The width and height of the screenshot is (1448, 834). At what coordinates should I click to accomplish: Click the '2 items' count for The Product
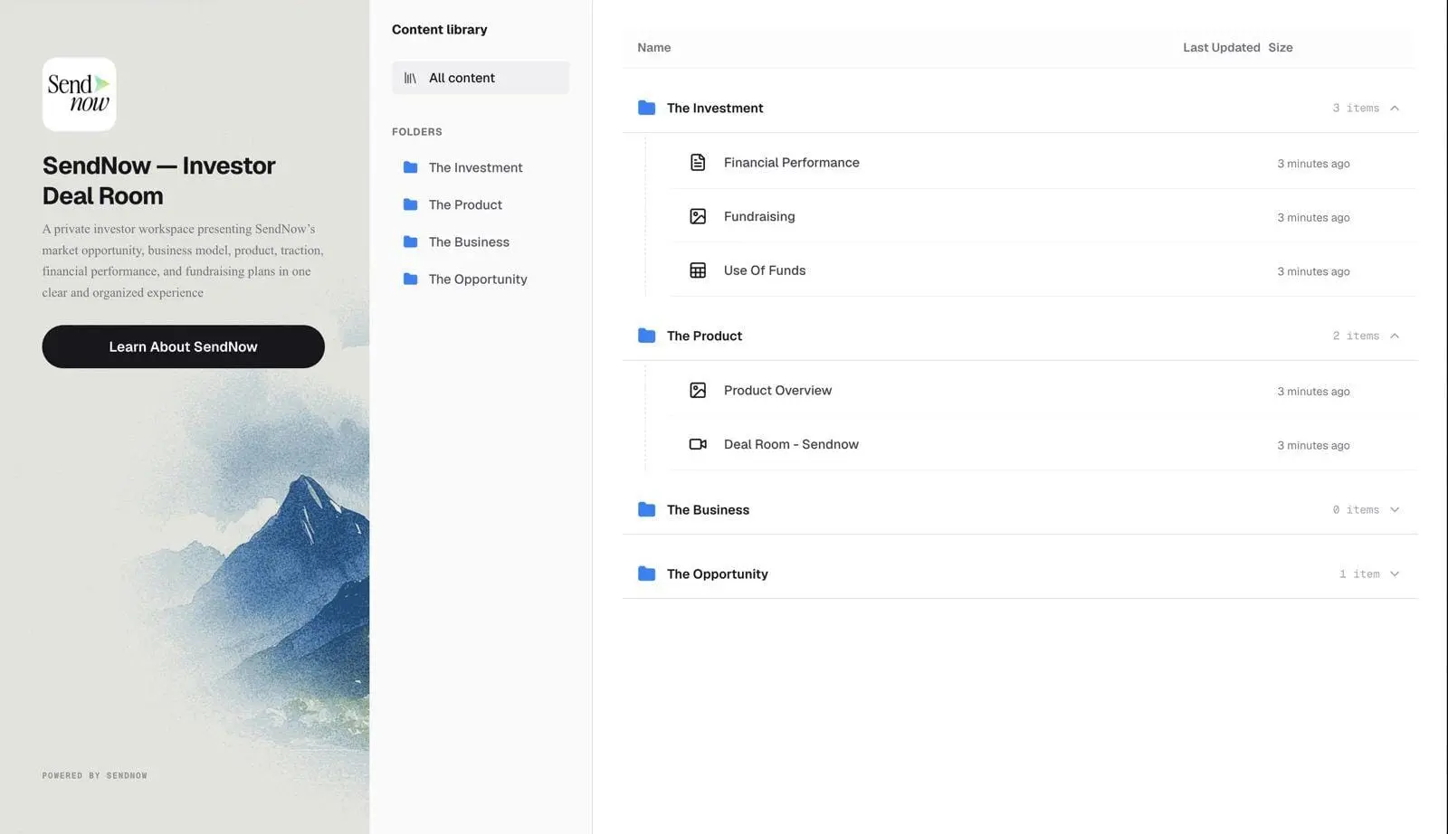click(1356, 336)
